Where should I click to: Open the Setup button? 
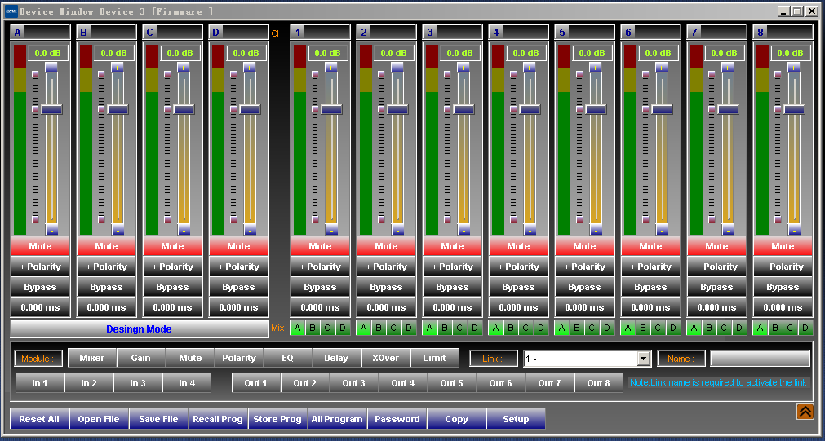point(517,419)
